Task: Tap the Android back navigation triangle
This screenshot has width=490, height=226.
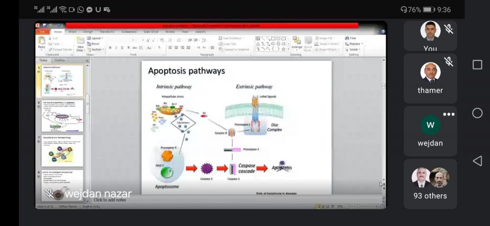Action: (477, 161)
